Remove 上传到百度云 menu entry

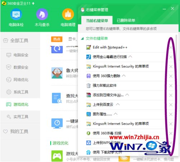(x=171, y=105)
